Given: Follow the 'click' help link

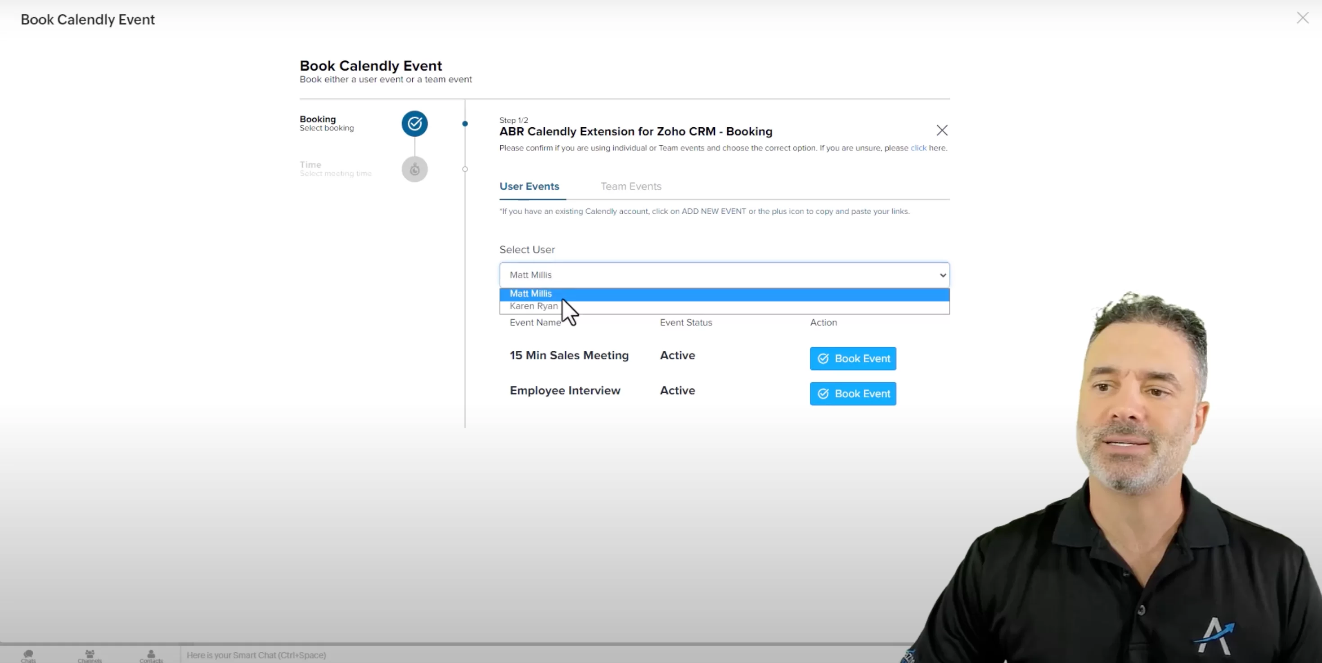Looking at the screenshot, I should 918,148.
